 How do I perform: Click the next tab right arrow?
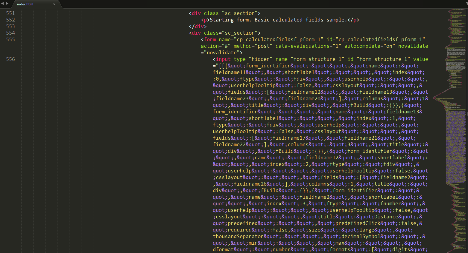point(7,4)
